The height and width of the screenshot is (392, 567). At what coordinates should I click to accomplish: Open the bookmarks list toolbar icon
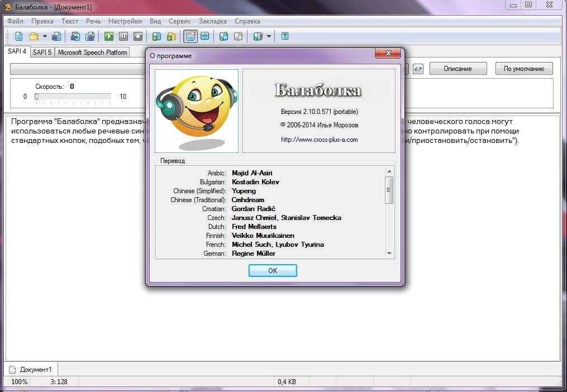[258, 36]
